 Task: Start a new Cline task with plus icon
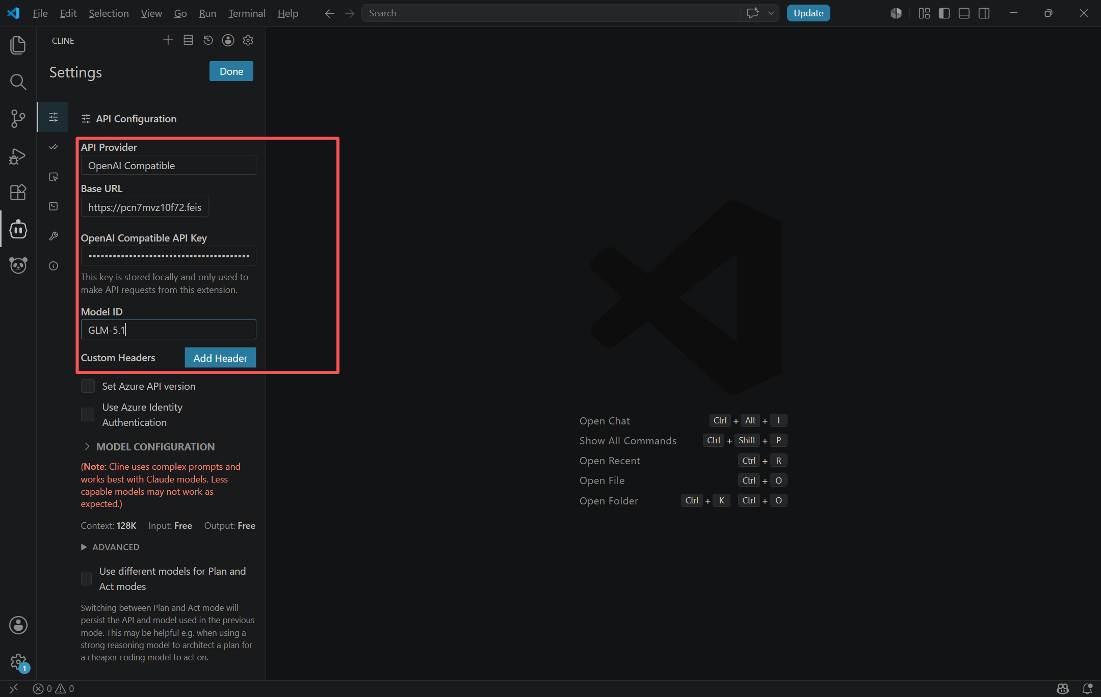(168, 40)
